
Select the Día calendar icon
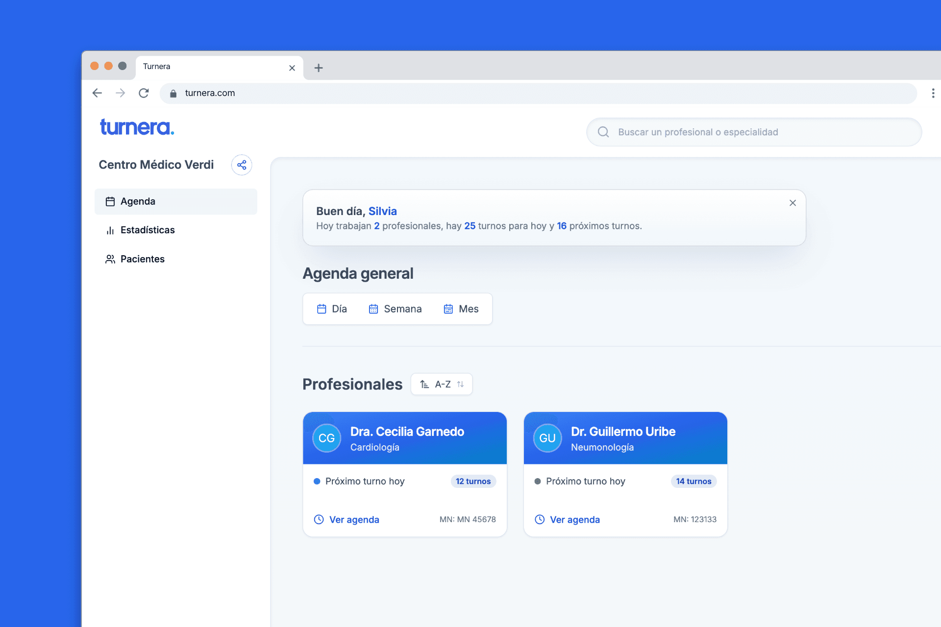tap(322, 309)
